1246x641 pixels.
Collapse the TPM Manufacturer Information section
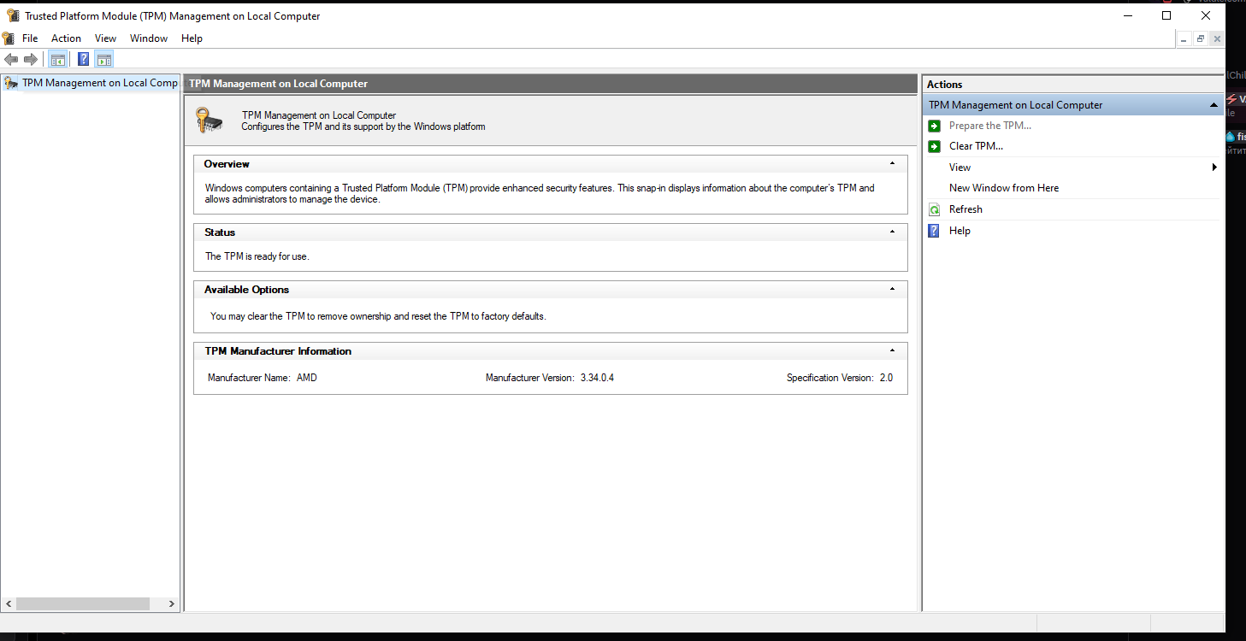tap(892, 350)
